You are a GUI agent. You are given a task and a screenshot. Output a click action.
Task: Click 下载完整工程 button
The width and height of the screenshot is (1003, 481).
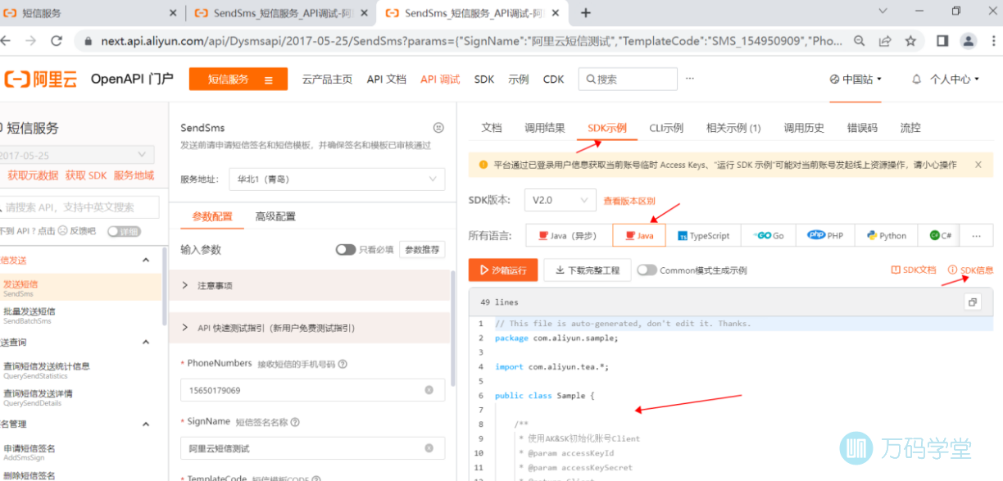coord(588,270)
